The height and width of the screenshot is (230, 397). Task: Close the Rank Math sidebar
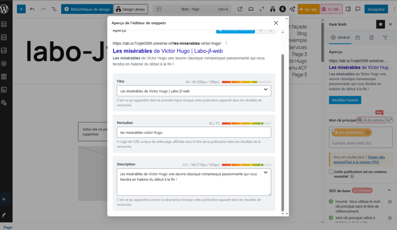[x=390, y=24]
